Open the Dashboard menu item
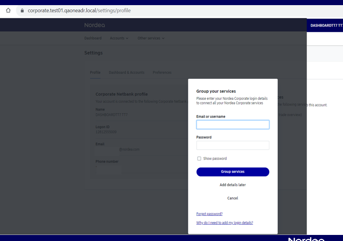Screen dimensions: 343x241 pyautogui.click(x=93, y=38)
